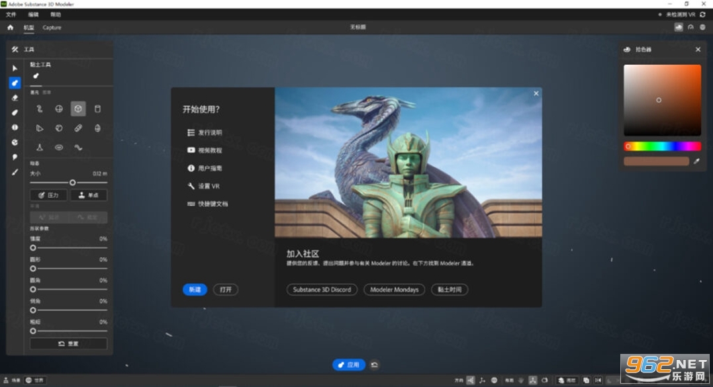Click the desktop mode icon top right

pyautogui.click(x=679, y=27)
